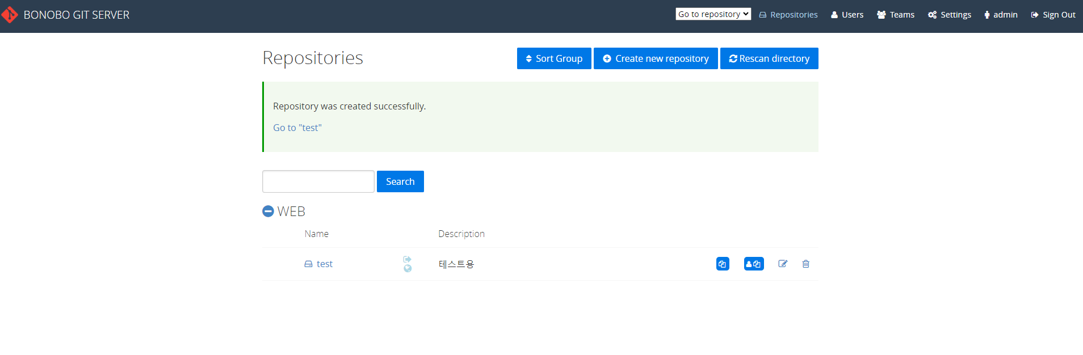The width and height of the screenshot is (1083, 355).
Task: Click the Bonobo Git Server logo icon
Action: 10,15
